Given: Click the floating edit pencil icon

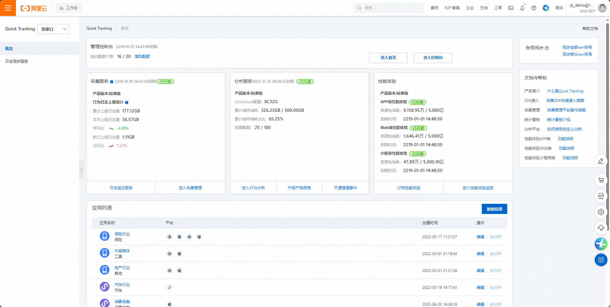Looking at the screenshot, I should pos(601,161).
